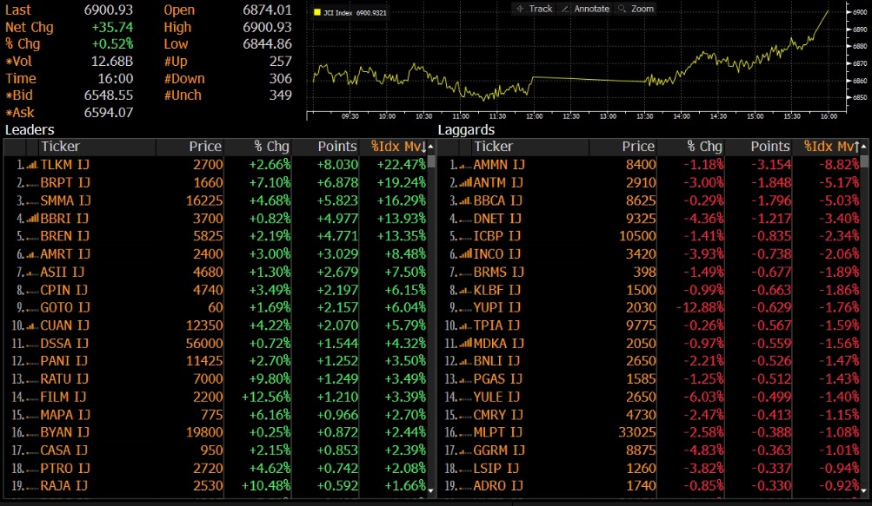Image resolution: width=872 pixels, height=506 pixels.
Task: Sort Laggards by the %Idx Mv column
Action: point(831,147)
